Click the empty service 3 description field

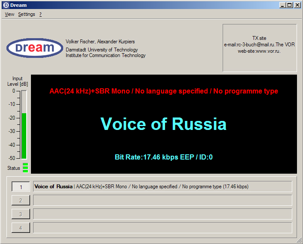pos(162,214)
